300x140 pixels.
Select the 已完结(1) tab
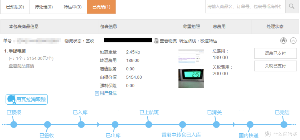pyautogui.click(x=101, y=7)
